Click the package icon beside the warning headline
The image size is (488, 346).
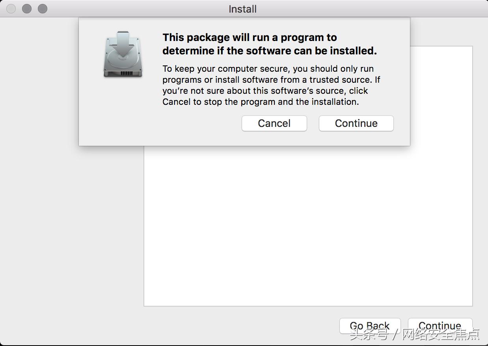coord(123,55)
